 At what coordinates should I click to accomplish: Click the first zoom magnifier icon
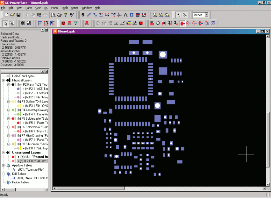155,15
